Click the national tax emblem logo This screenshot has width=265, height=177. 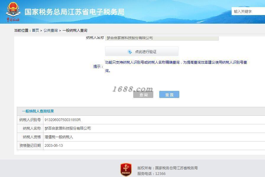pyautogui.click(x=13, y=12)
